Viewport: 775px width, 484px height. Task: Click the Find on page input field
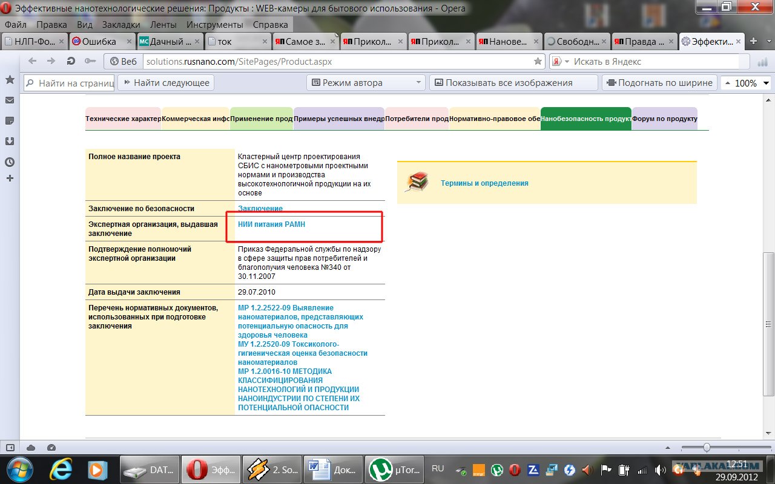75,83
